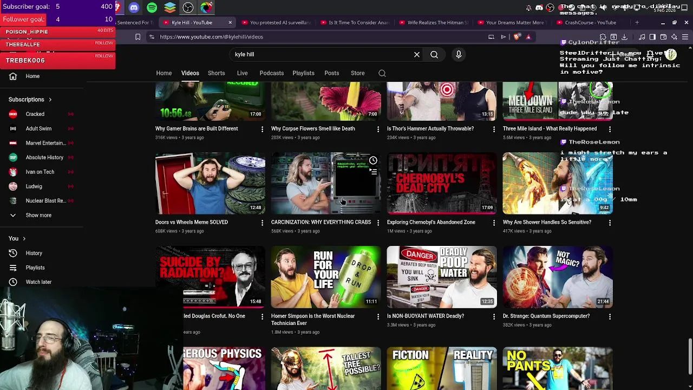Expand the You section chevron
This screenshot has width=693, height=390.
[24, 238]
